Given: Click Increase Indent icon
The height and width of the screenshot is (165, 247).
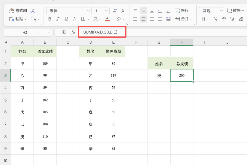Looking at the screenshot, I should [x=169, y=11].
